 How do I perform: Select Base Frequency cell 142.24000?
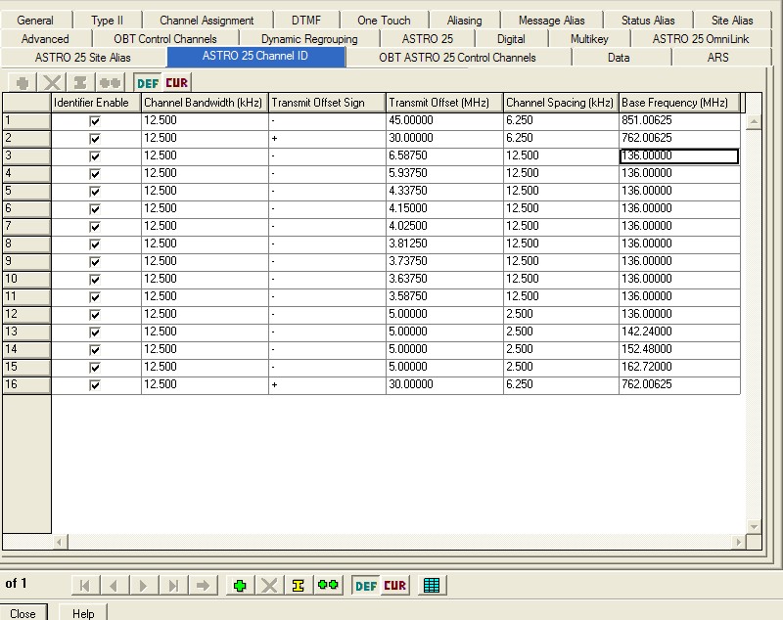click(679, 332)
